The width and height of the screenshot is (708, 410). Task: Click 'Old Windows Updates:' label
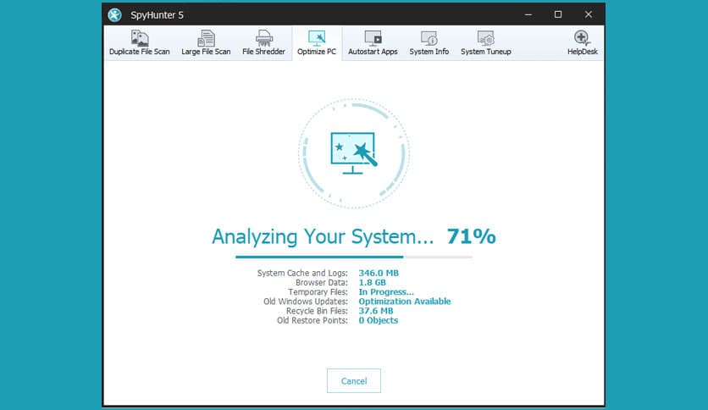306,302
